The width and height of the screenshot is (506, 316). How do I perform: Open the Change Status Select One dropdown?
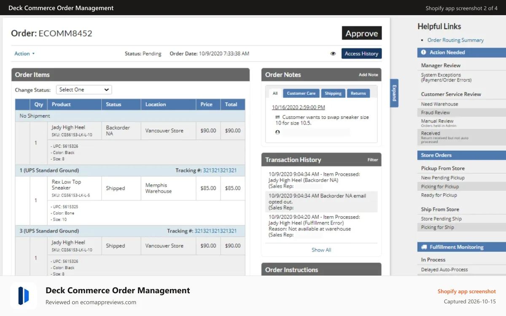[84, 90]
